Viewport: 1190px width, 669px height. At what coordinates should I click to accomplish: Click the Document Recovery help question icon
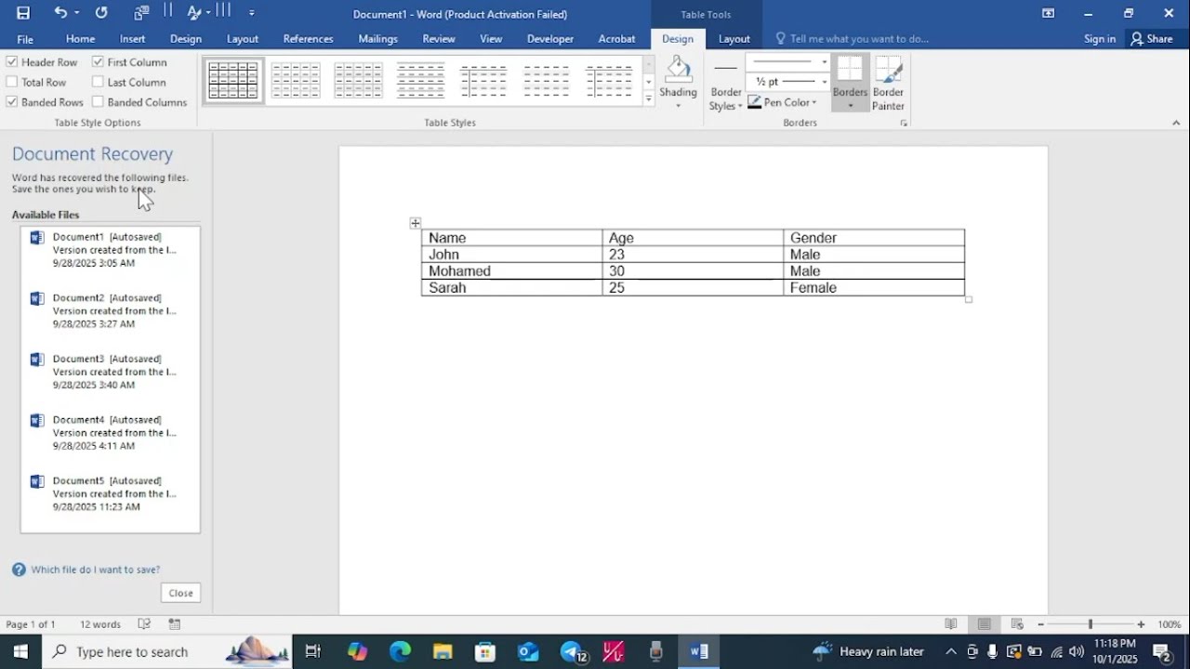19,570
